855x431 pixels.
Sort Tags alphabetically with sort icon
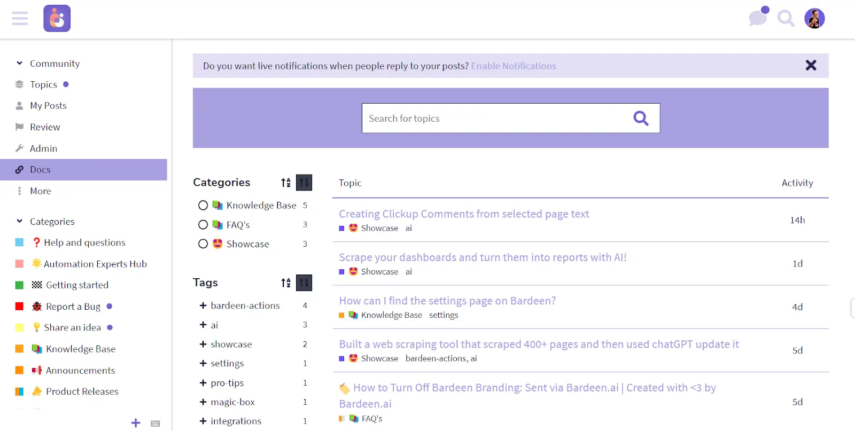click(x=286, y=283)
